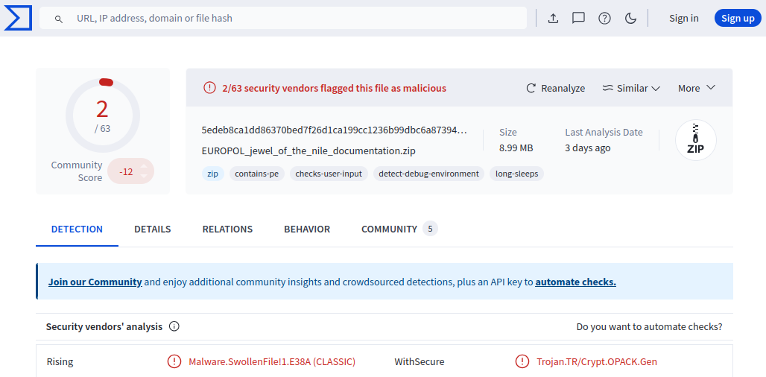Click the EUROPOL_jewel_of_the_nile_documentation.zip filename
Viewport: 766px width, 377px height.
(308, 151)
